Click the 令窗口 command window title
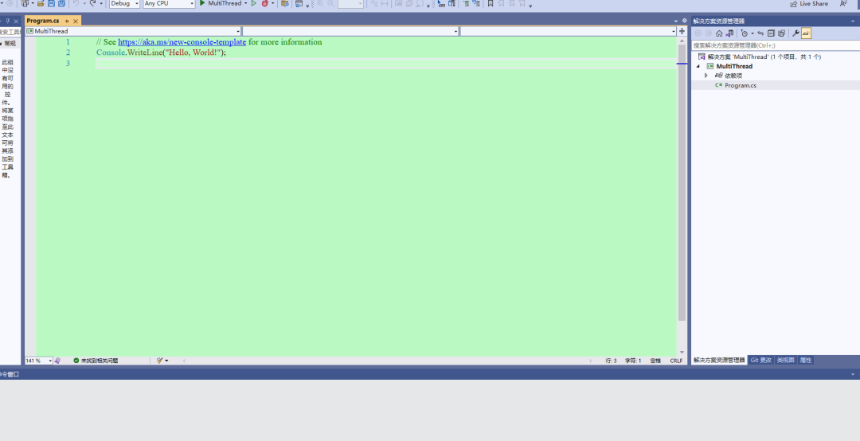Screen dimensions: 860x441 click(10, 374)
